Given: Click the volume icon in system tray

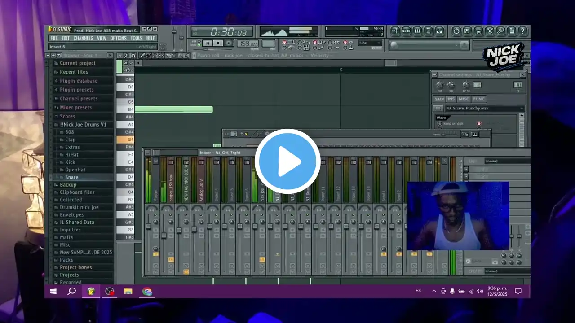Looking at the screenshot, I should [480, 291].
